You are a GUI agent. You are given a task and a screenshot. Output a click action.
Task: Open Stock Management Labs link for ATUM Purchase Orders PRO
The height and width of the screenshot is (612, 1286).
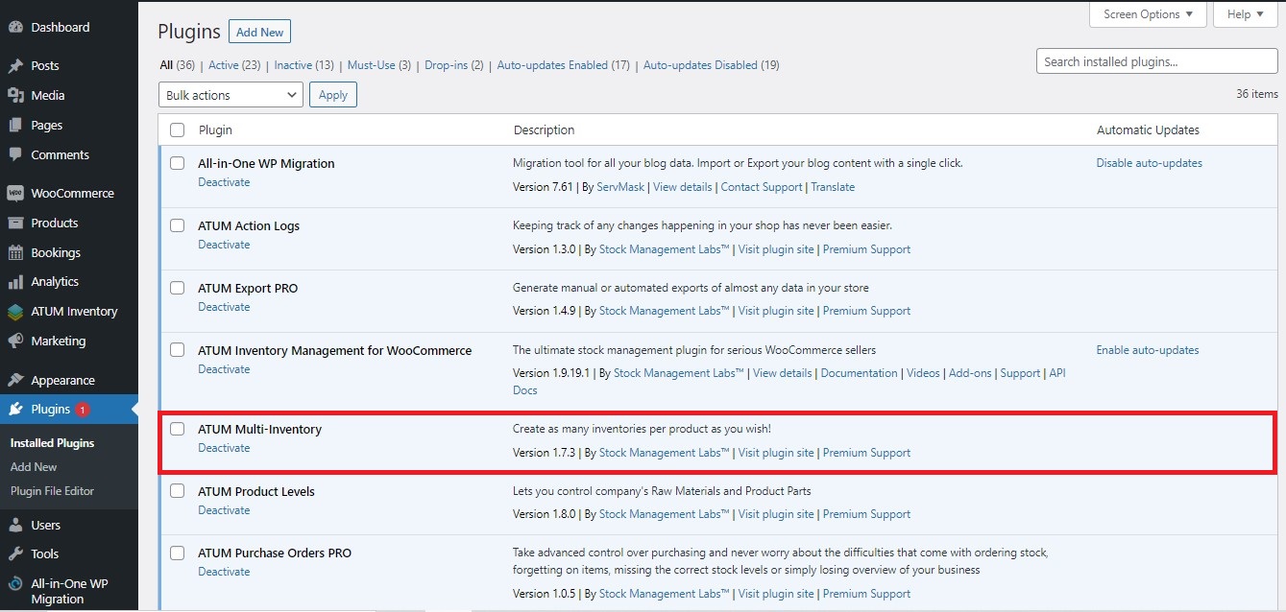pos(665,594)
